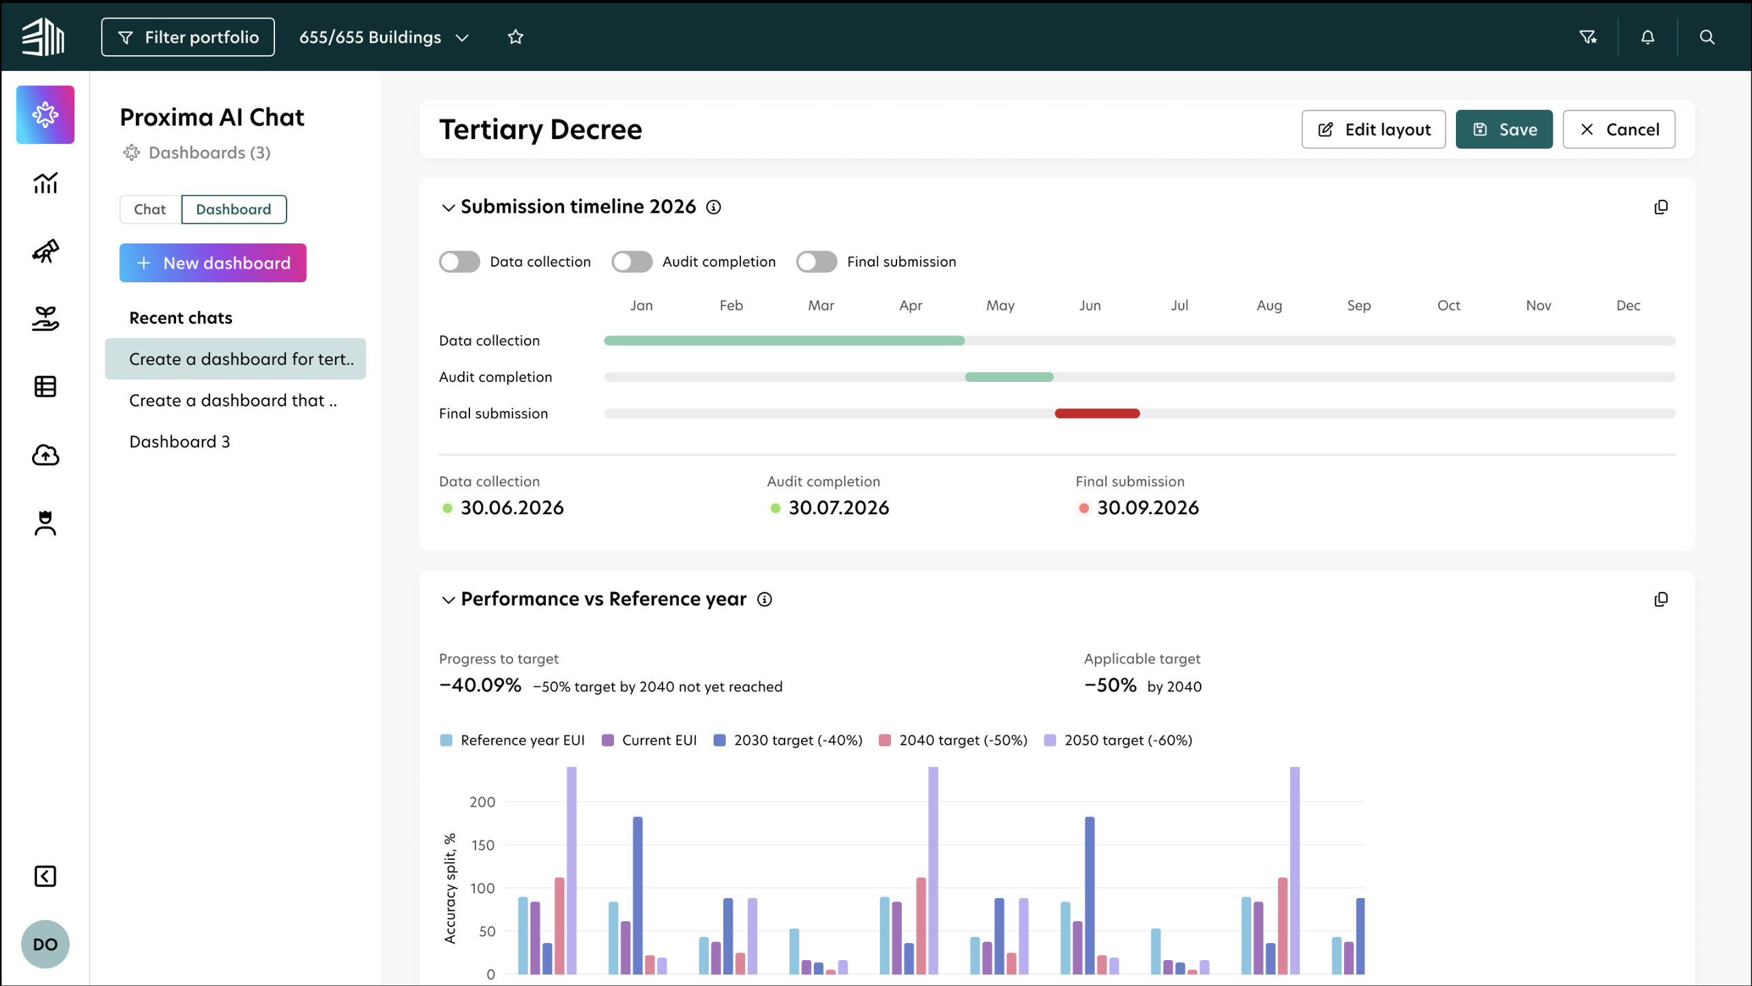The image size is (1752, 986).
Task: Open the table grid icon in sidebar
Action: (x=45, y=387)
